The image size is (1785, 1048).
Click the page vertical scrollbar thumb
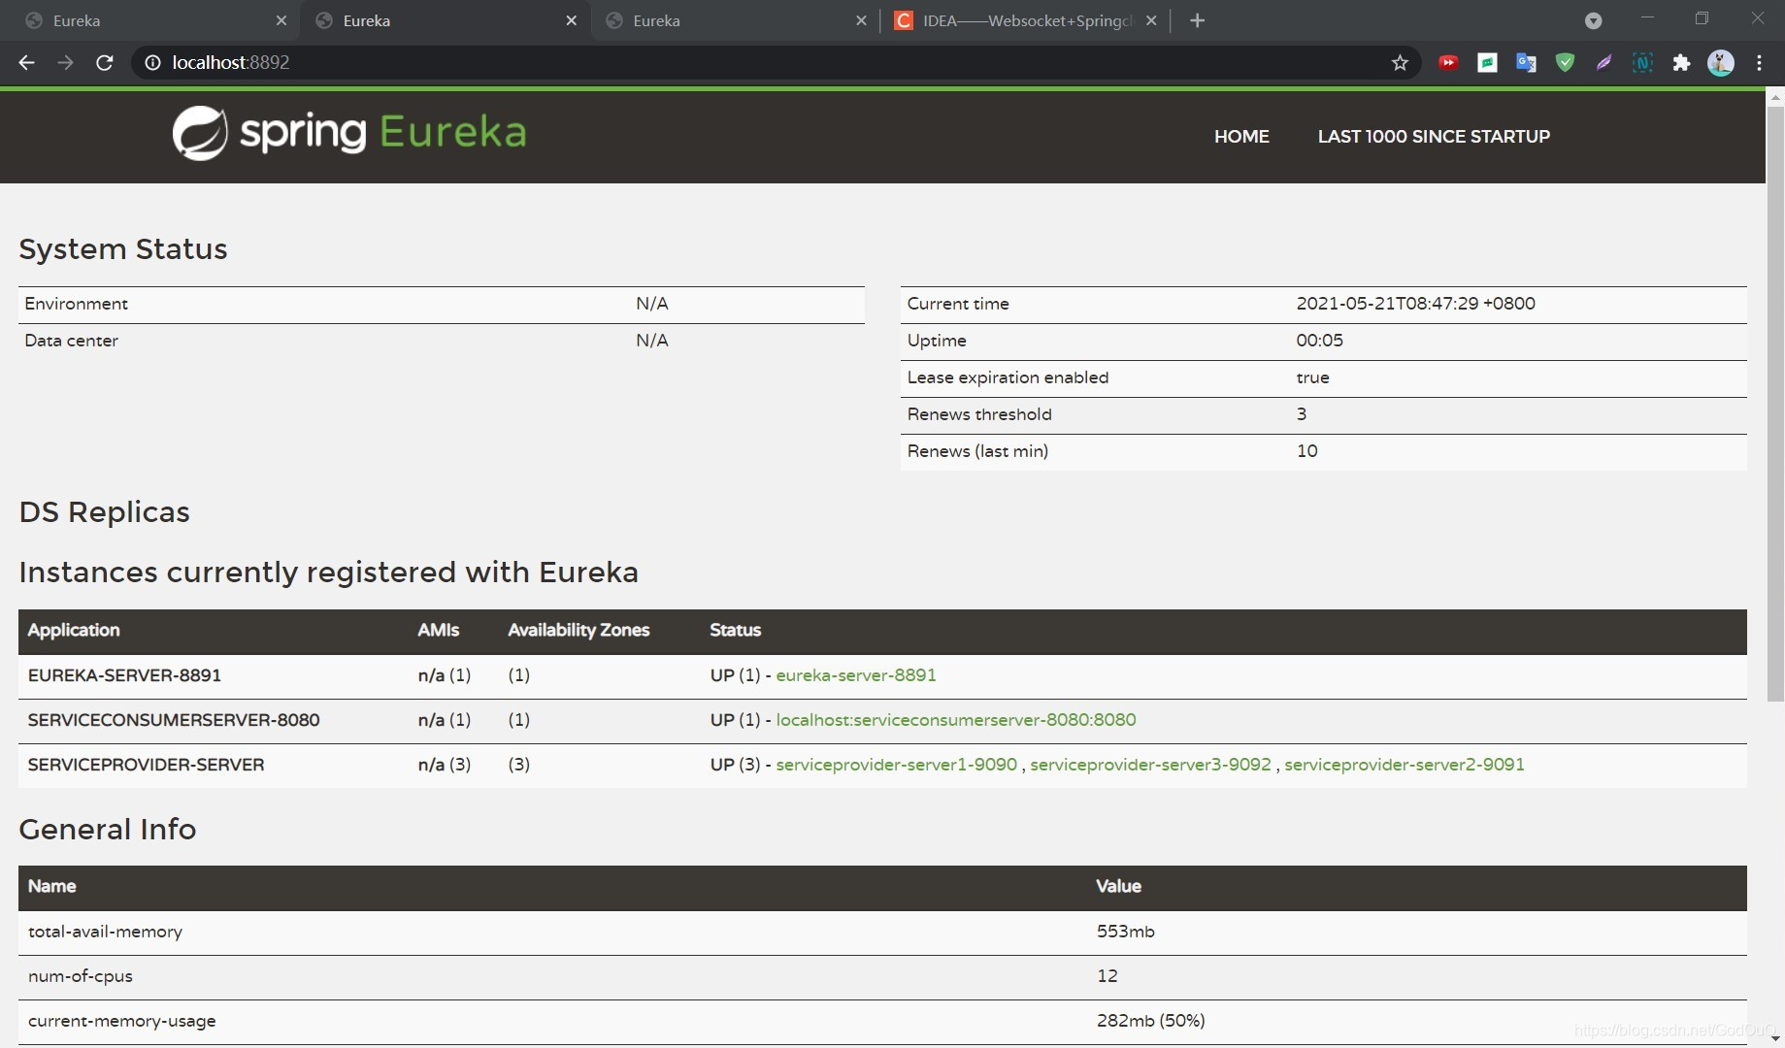click(x=1775, y=403)
